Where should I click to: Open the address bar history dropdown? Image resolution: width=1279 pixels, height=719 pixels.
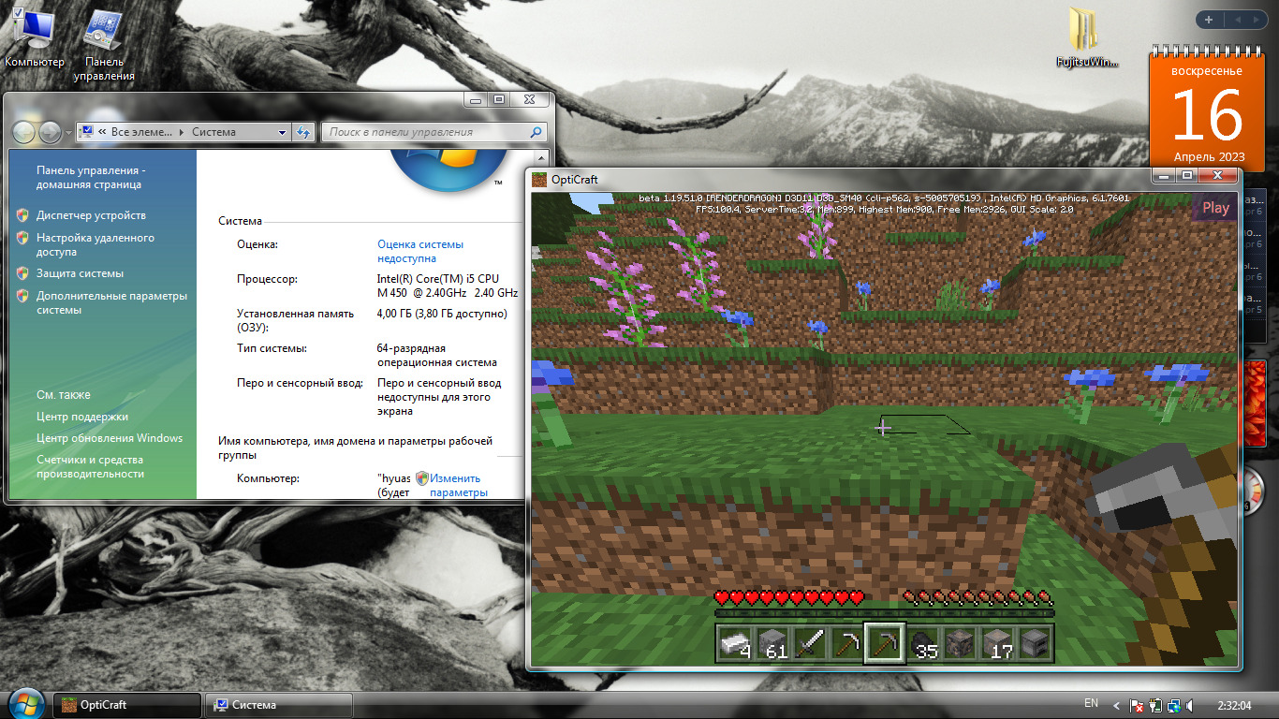(x=282, y=133)
